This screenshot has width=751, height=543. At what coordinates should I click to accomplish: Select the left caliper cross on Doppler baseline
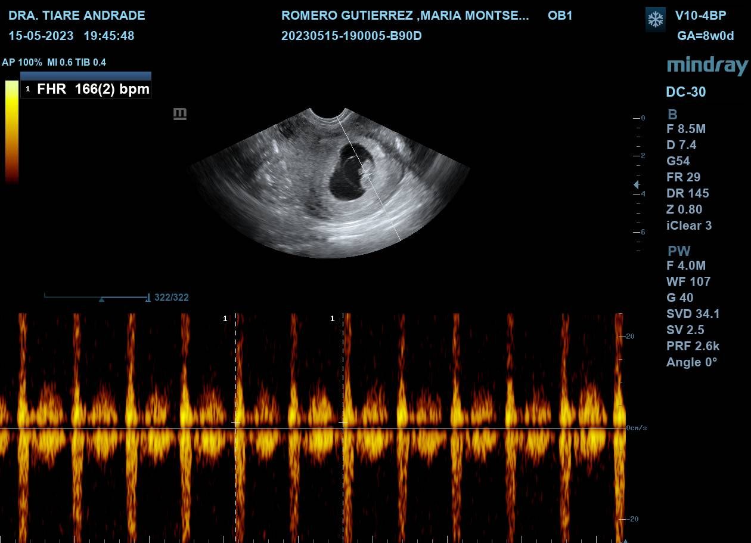coord(235,422)
